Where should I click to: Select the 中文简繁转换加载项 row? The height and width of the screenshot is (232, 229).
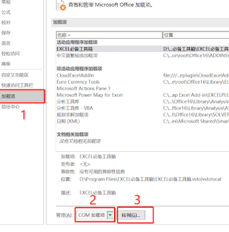coord(142,55)
